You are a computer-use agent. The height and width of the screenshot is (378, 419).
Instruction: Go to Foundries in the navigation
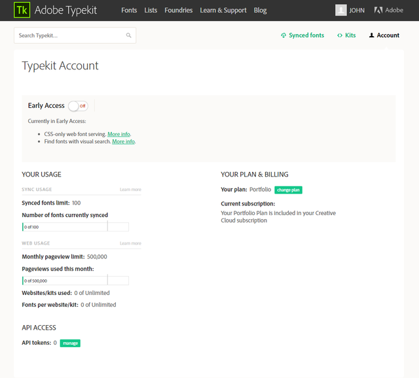179,10
